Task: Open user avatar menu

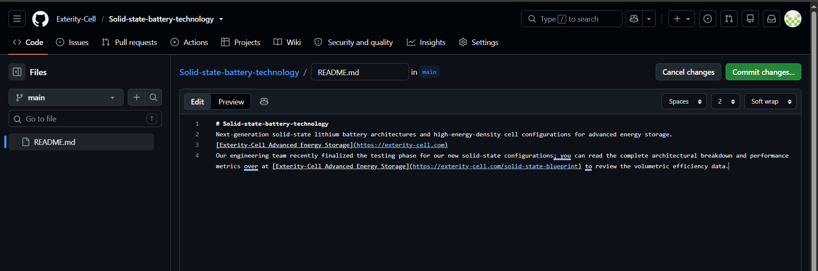Action: [x=793, y=19]
